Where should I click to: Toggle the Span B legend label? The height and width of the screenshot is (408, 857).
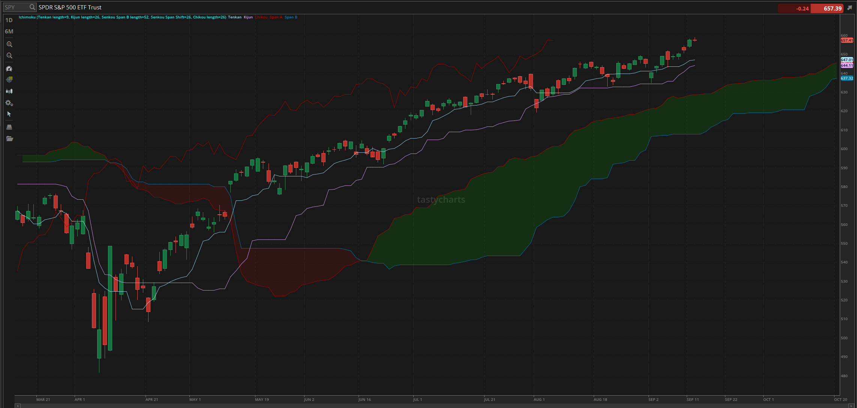coord(291,17)
